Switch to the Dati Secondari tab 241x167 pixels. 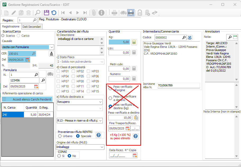(31, 27)
